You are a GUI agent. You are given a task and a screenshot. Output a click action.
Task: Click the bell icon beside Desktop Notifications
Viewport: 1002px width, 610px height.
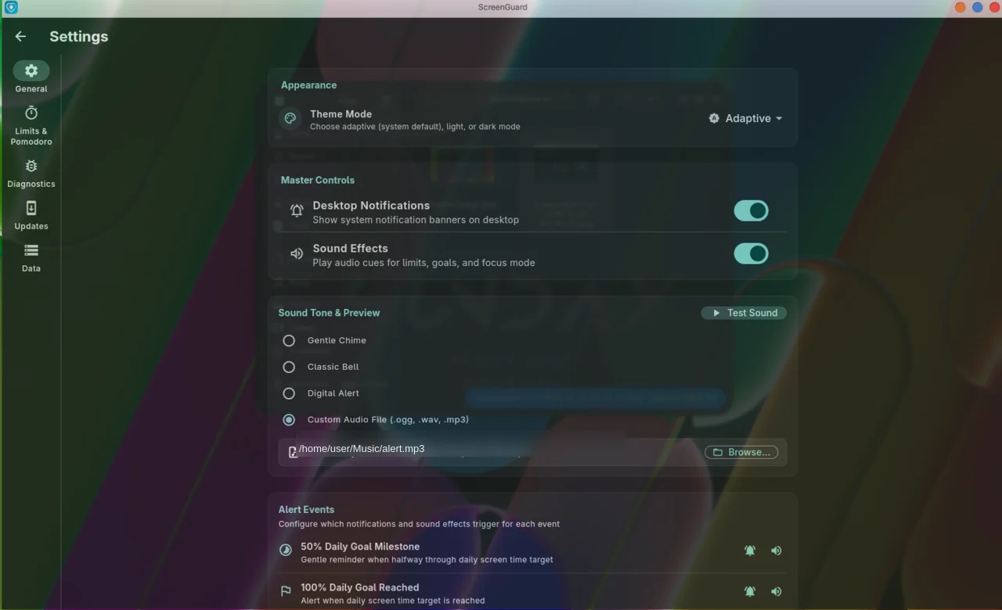pos(297,210)
